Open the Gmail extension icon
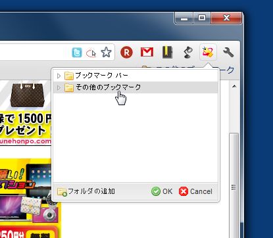Image resolution: width=273 pixels, height=238 pixels. tap(147, 52)
